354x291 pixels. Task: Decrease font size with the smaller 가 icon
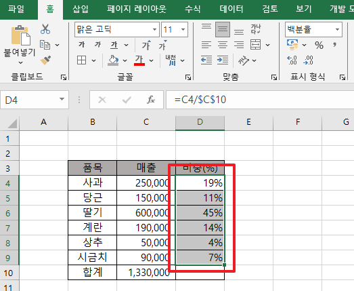click(x=162, y=45)
